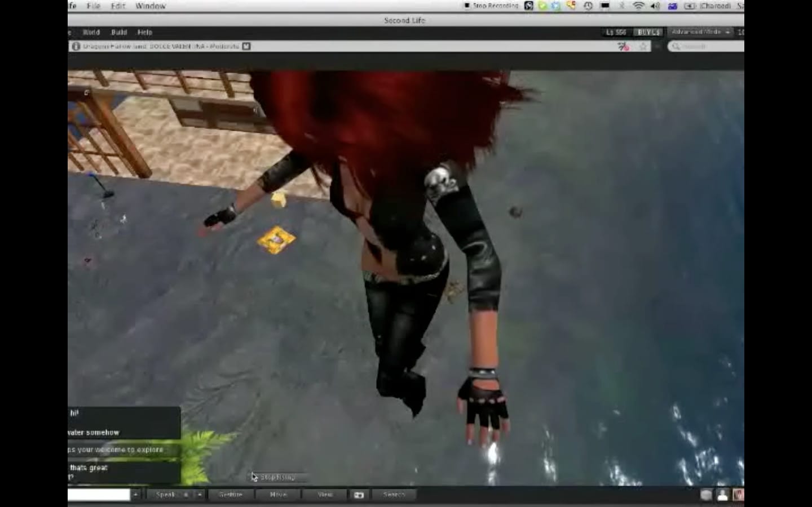Click the parcel info icon in location bar
Screen dimensions: 812x507
click(x=76, y=46)
